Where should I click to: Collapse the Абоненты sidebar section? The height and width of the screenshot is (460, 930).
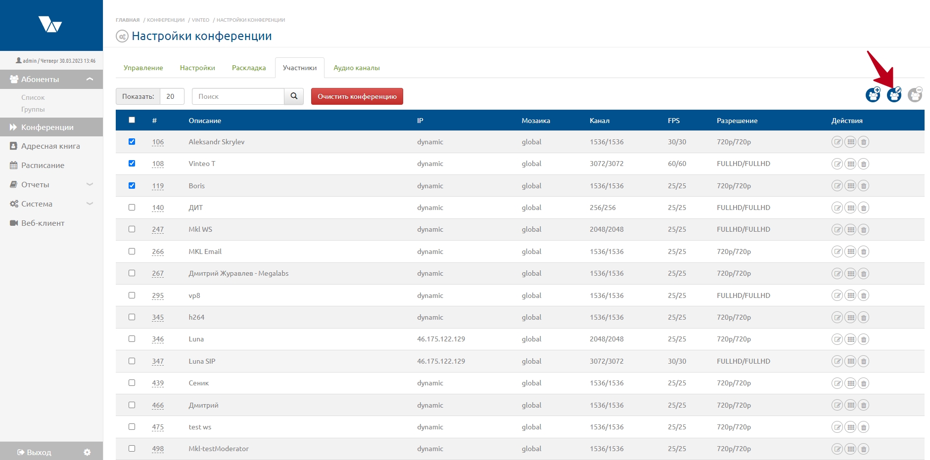click(x=51, y=79)
